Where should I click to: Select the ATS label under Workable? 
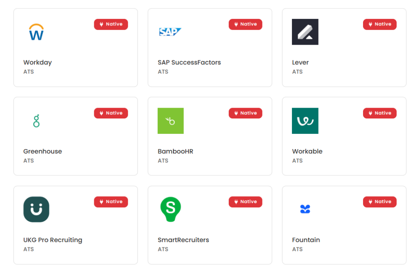tap(297, 160)
